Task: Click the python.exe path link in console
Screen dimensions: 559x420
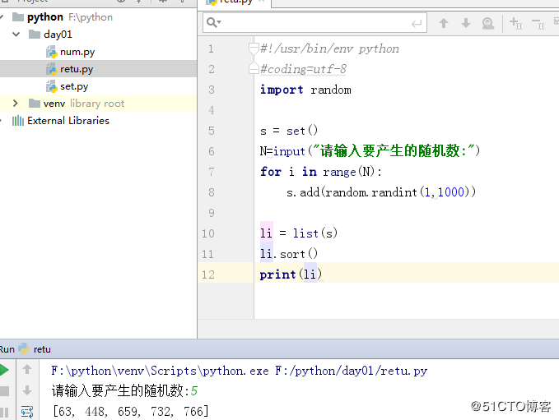Action: click(240, 371)
